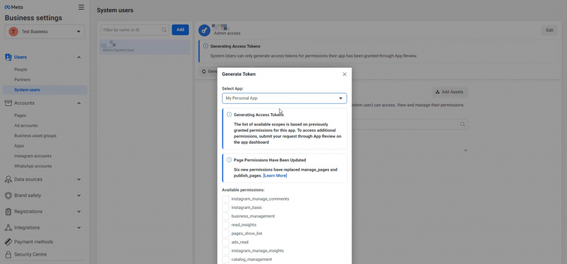The width and height of the screenshot is (567, 264).
Task: Click the Generate token button behind dialog
Action: pyautogui.click(x=209, y=71)
